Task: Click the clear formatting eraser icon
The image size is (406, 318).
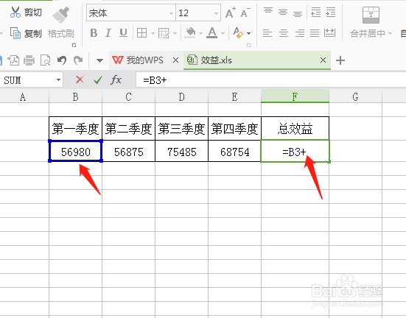Action: coord(238,33)
